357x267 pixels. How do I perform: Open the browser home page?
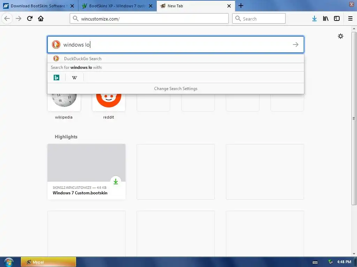point(41,18)
